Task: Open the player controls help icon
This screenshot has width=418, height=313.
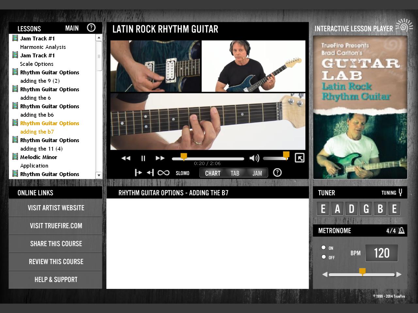Action: [277, 172]
